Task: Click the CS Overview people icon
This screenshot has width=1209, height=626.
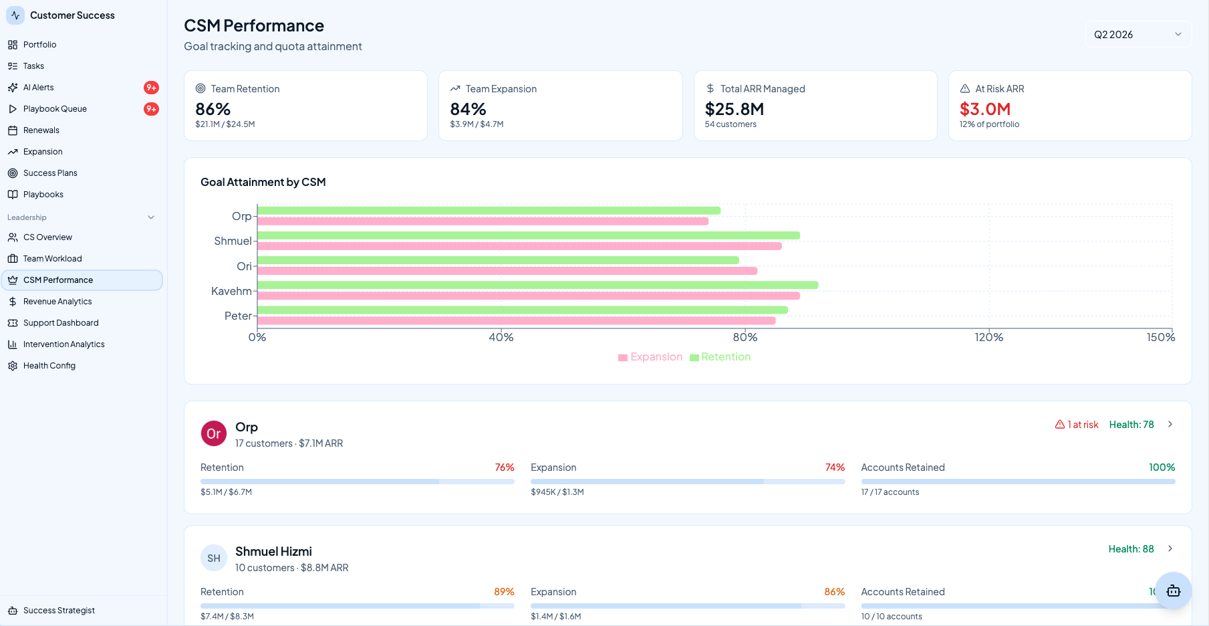Action: 13,237
